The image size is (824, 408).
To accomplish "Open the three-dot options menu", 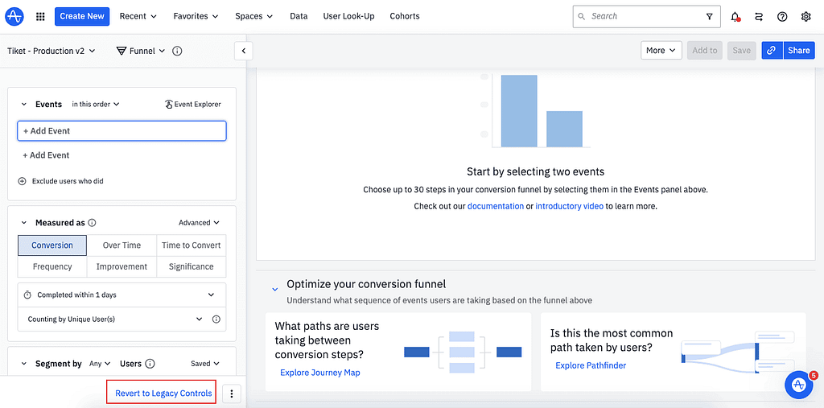I will (232, 394).
